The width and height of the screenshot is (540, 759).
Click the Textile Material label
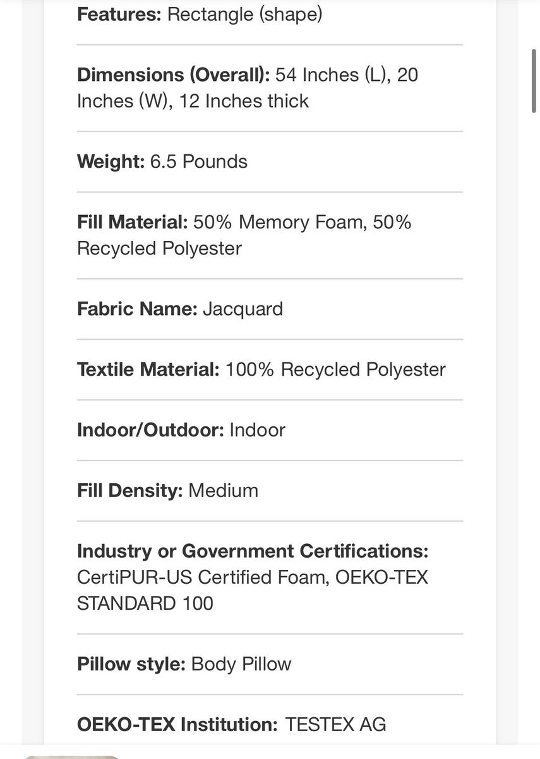[x=148, y=369]
